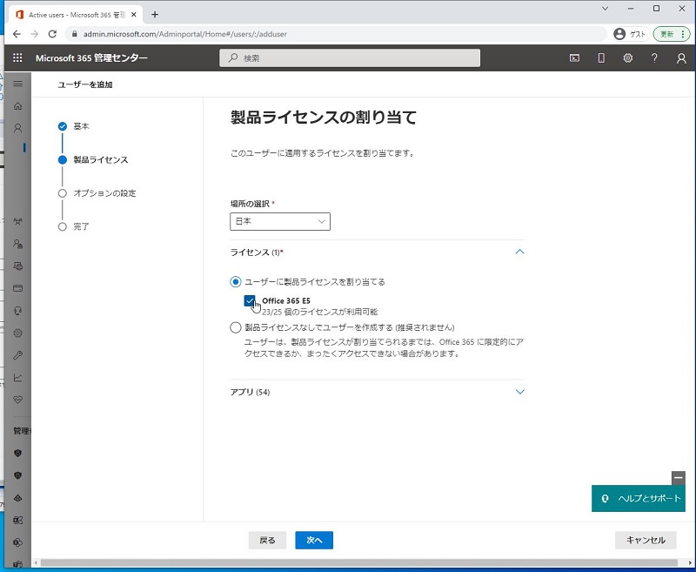Screen dimensions: 696x572
Task: Open Billing via the card icon
Action: 17,288
